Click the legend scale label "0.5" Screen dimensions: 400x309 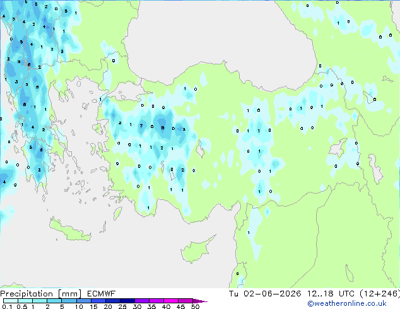coord(22,306)
